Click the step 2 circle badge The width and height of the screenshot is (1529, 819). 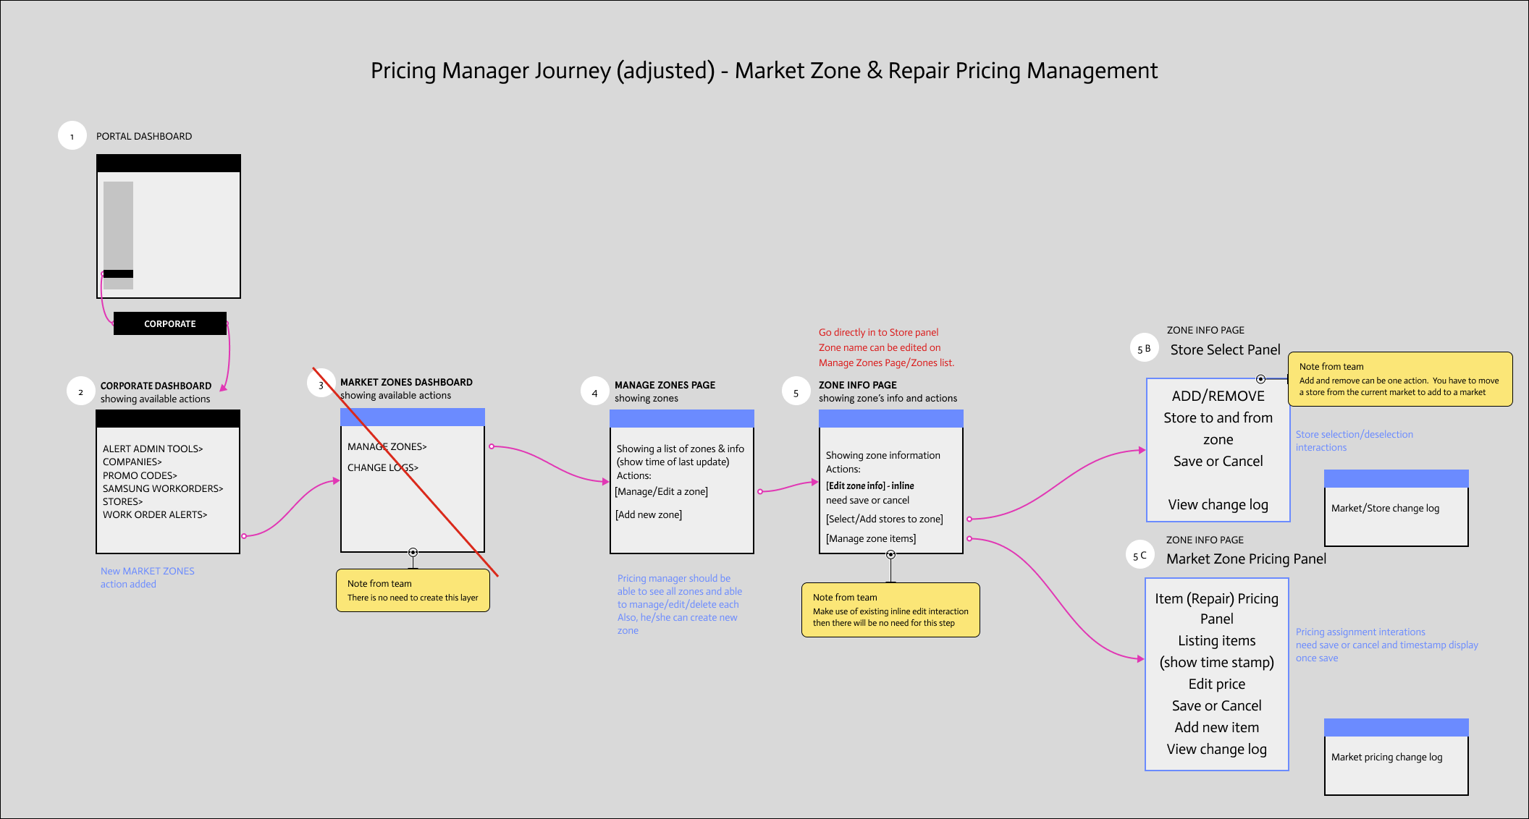80,391
